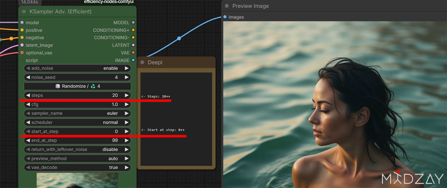The width and height of the screenshot is (447, 188).
Task: Collapse the KSampler Adv. (Efficient) node dot
Action: pos(24,12)
